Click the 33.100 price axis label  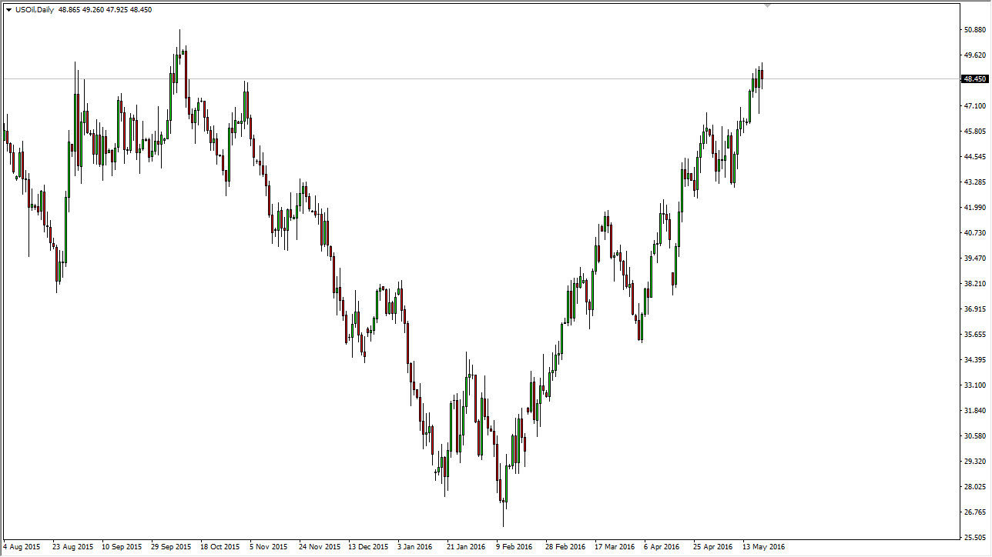pyautogui.click(x=974, y=385)
